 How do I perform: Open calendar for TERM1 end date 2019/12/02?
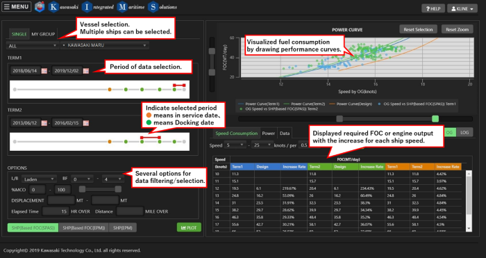tap(86, 71)
